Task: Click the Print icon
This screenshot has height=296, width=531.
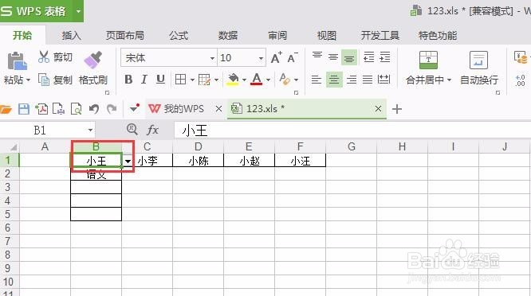Action: [58, 109]
